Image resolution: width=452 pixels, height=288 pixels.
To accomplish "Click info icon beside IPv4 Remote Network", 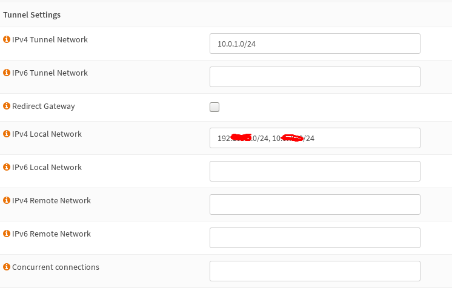I will pos(7,201).
